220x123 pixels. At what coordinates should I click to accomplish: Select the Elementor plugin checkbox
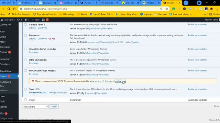click(25, 36)
